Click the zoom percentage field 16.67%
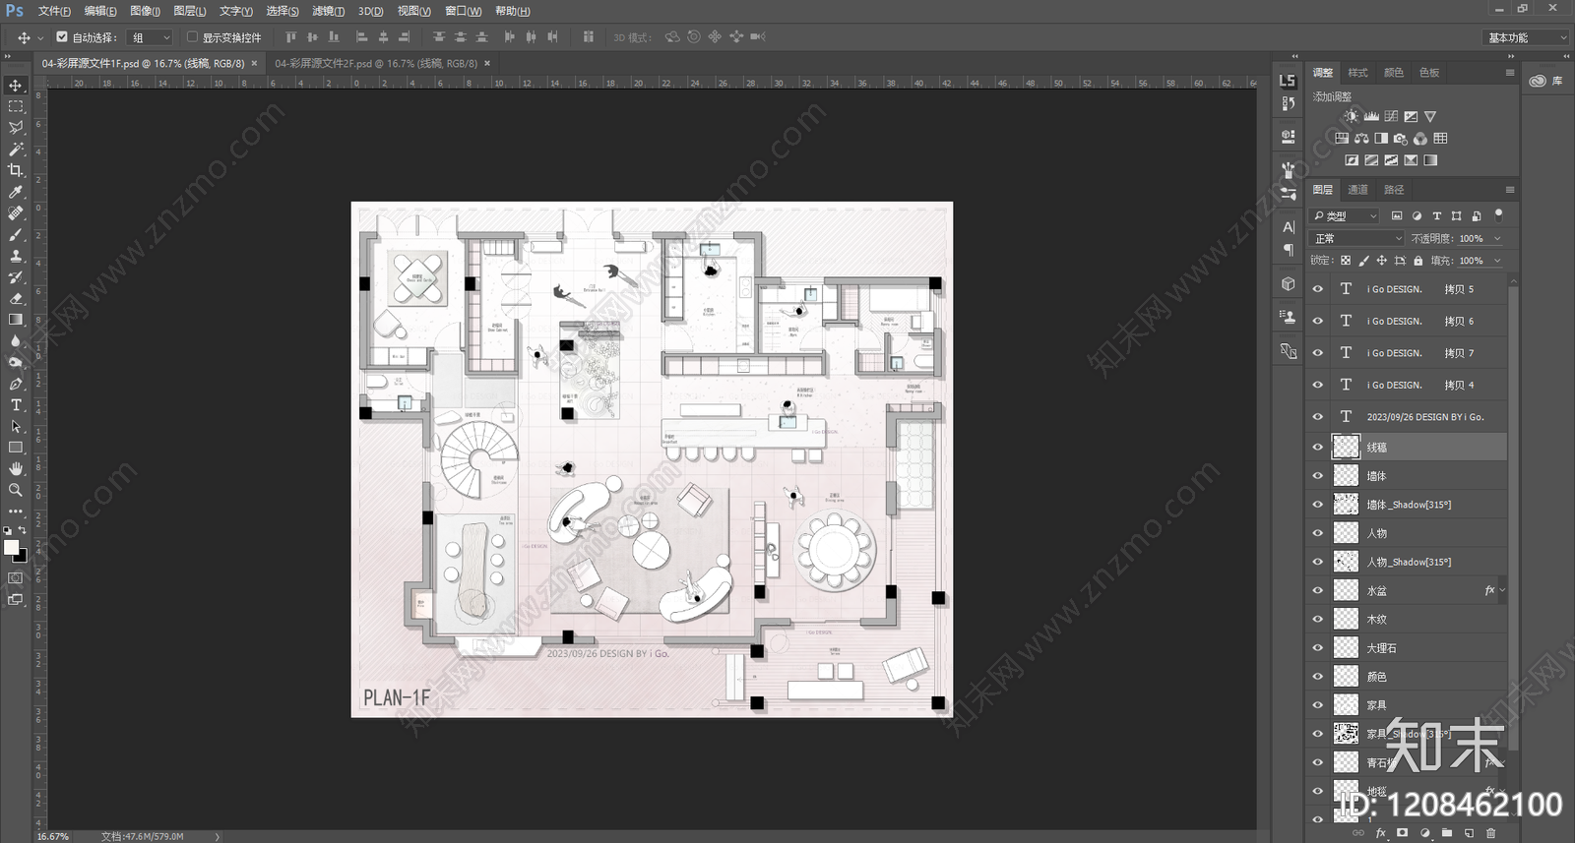Screen dimensions: 1575x843 [x=53, y=836]
